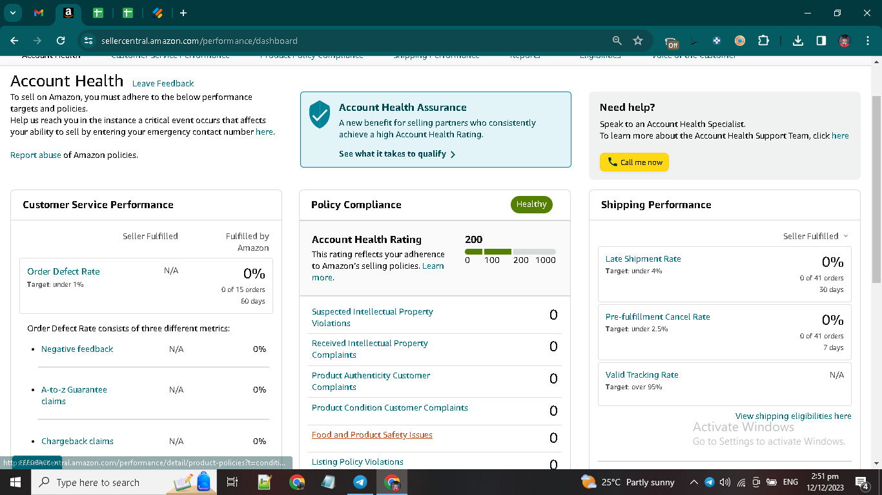Click the page vertical scrollbar thumb
Screen dimensions: 882x495
876,189
